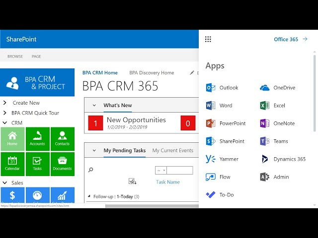Collapse the My Pending Tasks panel
318x238 pixels.
(94, 150)
